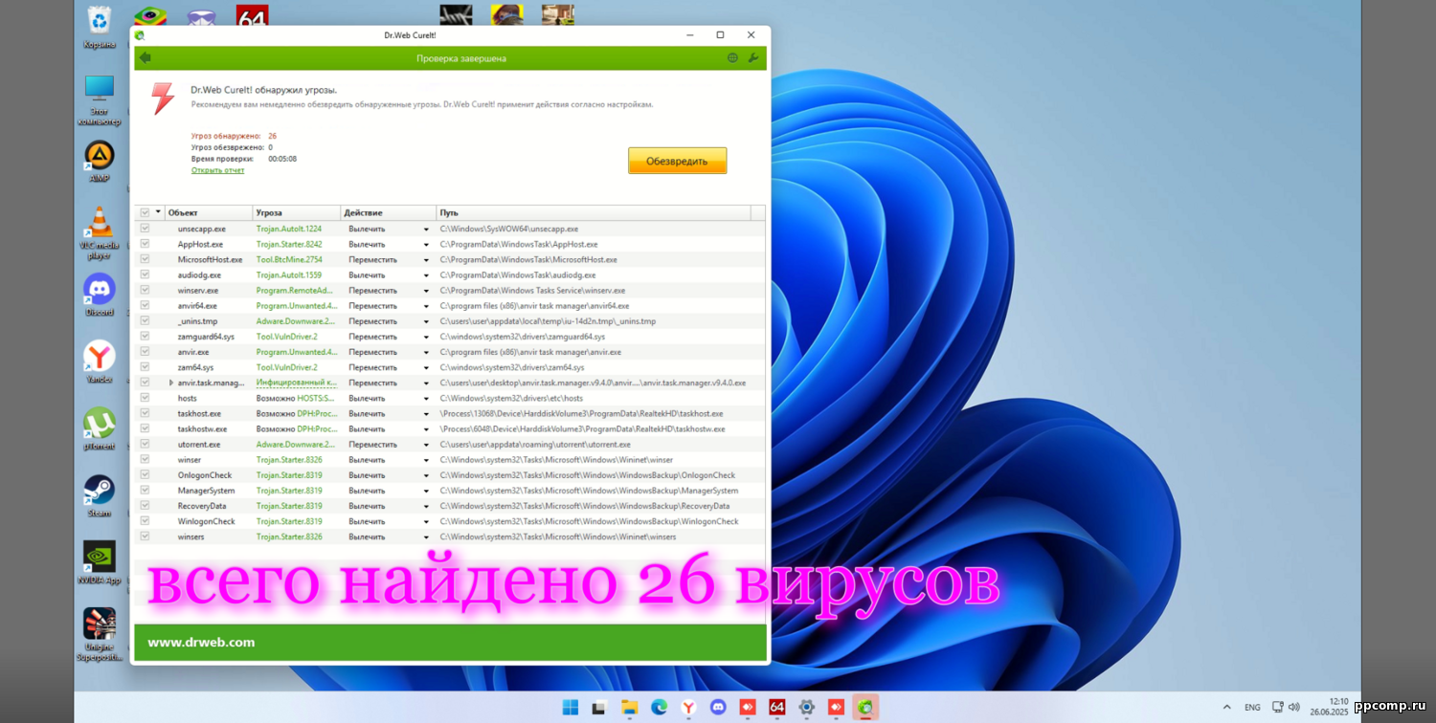Click Trojan.AutoIt.1224 threat link
1436x723 pixels.
tap(289, 230)
